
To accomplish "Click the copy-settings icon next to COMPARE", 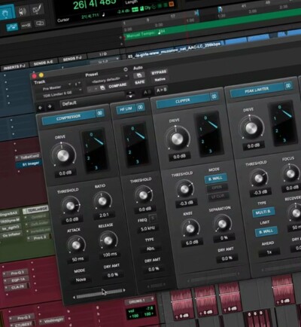I will pyautogui.click(x=102, y=88).
